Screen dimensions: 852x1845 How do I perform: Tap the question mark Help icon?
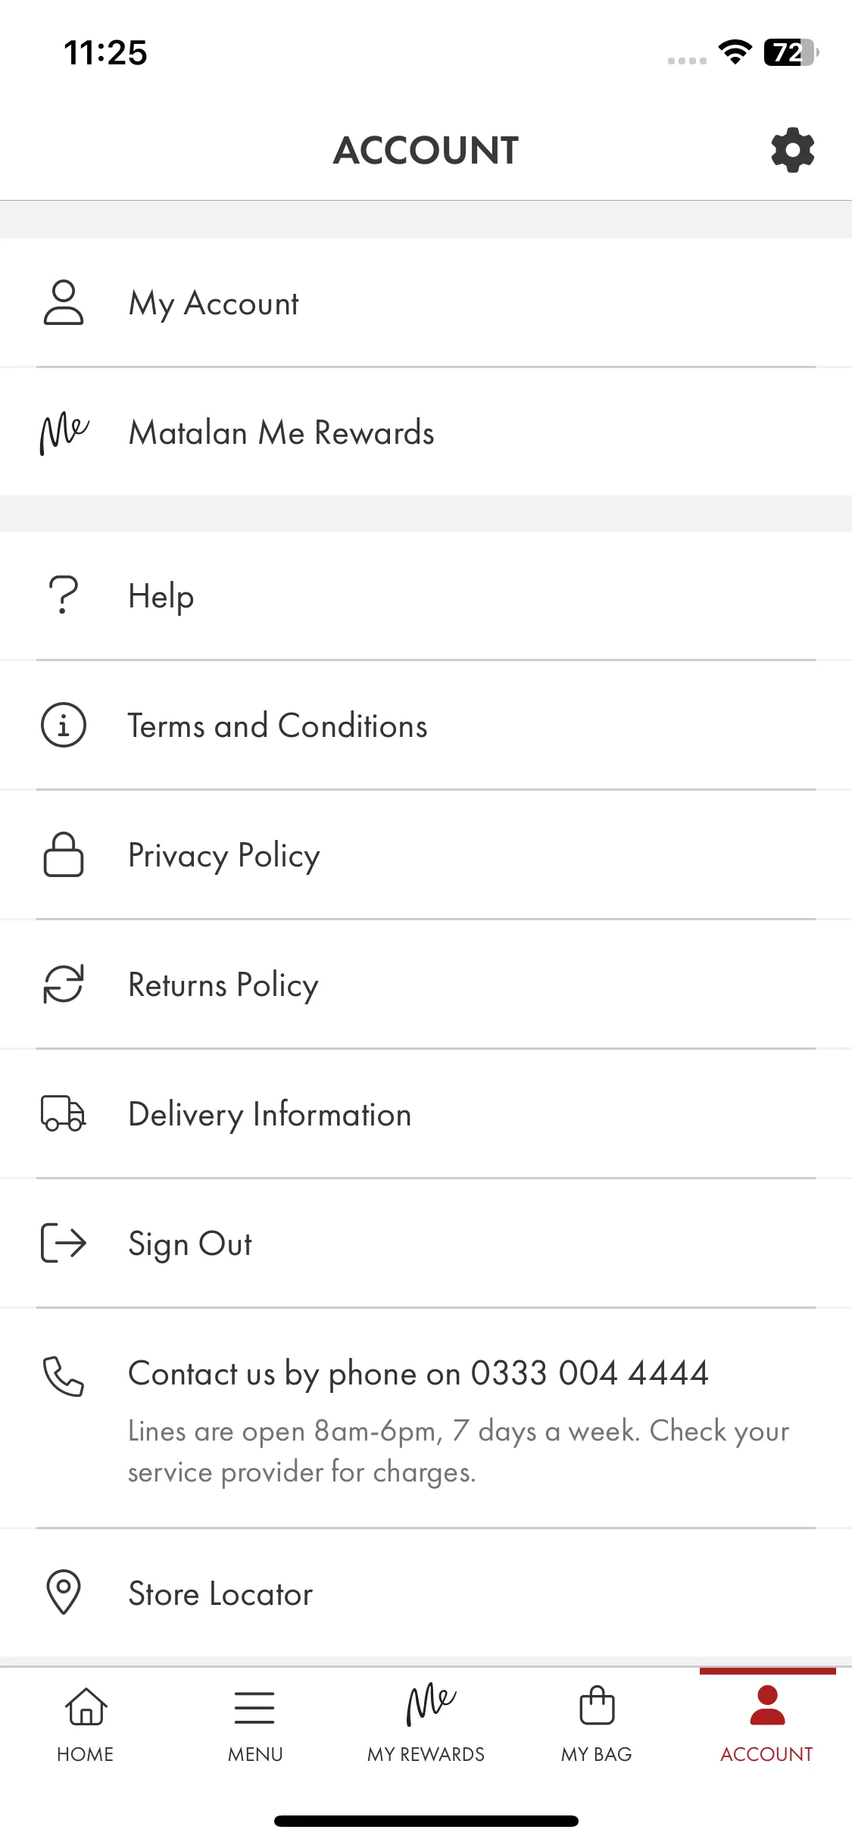click(64, 595)
